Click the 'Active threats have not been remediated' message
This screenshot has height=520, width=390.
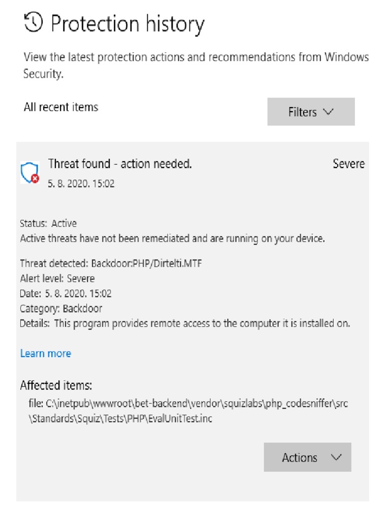tap(172, 238)
